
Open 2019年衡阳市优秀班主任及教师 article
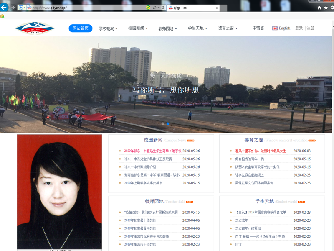coord(147,236)
